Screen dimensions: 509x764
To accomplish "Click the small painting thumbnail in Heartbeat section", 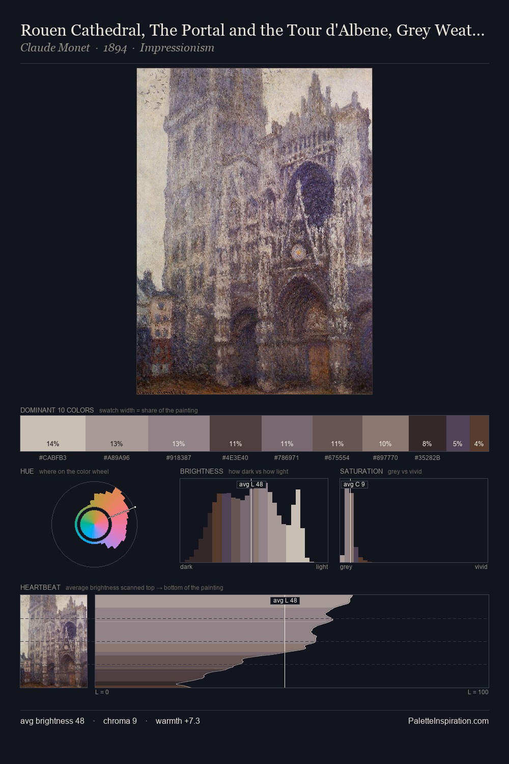I will tap(54, 641).
